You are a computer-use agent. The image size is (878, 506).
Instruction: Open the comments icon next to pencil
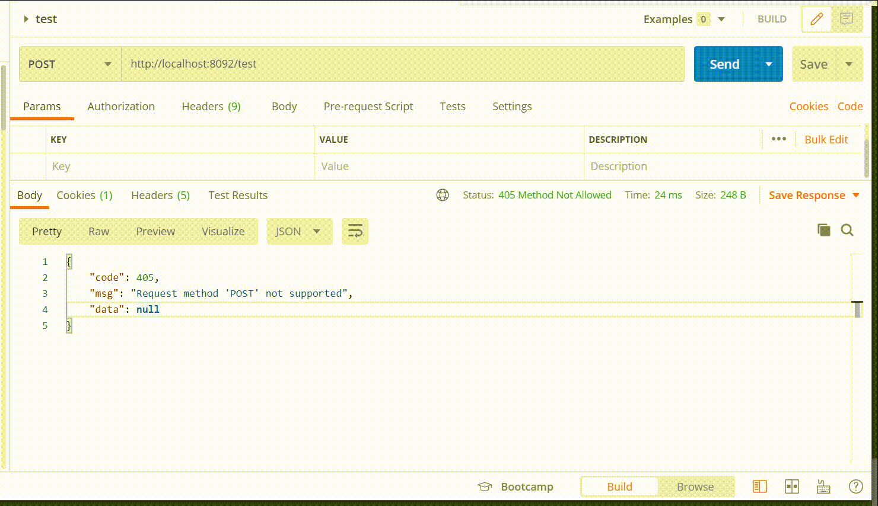coord(847,19)
